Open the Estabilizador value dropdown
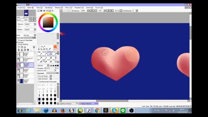 pyautogui.click(x=137, y=11)
